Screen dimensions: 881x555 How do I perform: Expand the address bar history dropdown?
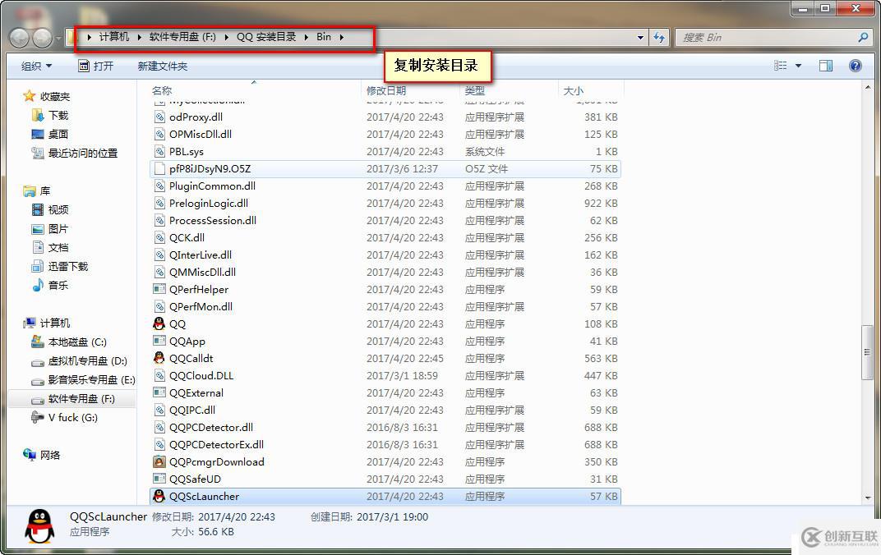640,38
